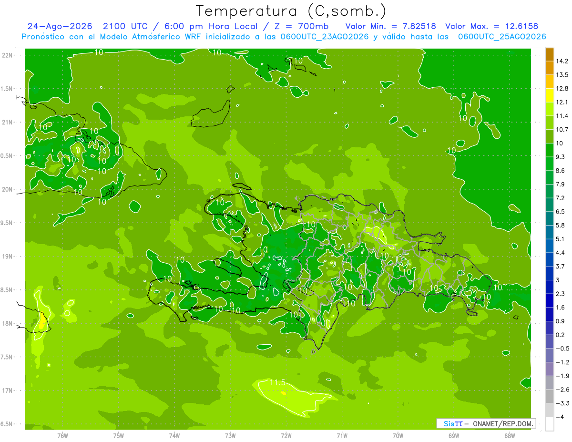Viewport: 572px width, 442px height.
Task: Click the "-0.5" colorbar legend value
Action: pyautogui.click(x=562, y=349)
